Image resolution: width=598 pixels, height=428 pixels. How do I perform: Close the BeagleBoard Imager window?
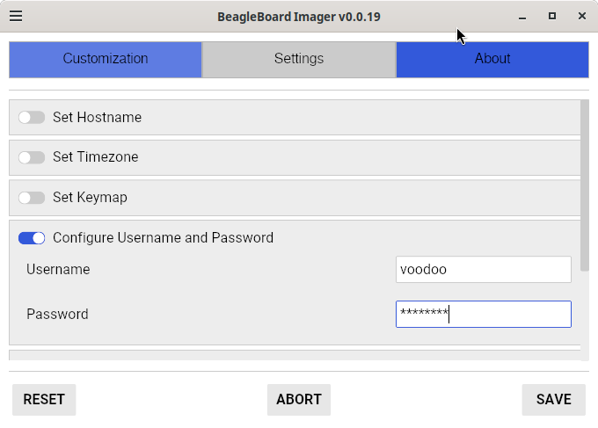coord(582,16)
